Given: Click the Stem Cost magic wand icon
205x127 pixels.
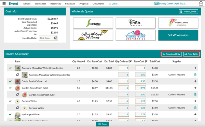Looking at the screenshot, I should 146,61.
